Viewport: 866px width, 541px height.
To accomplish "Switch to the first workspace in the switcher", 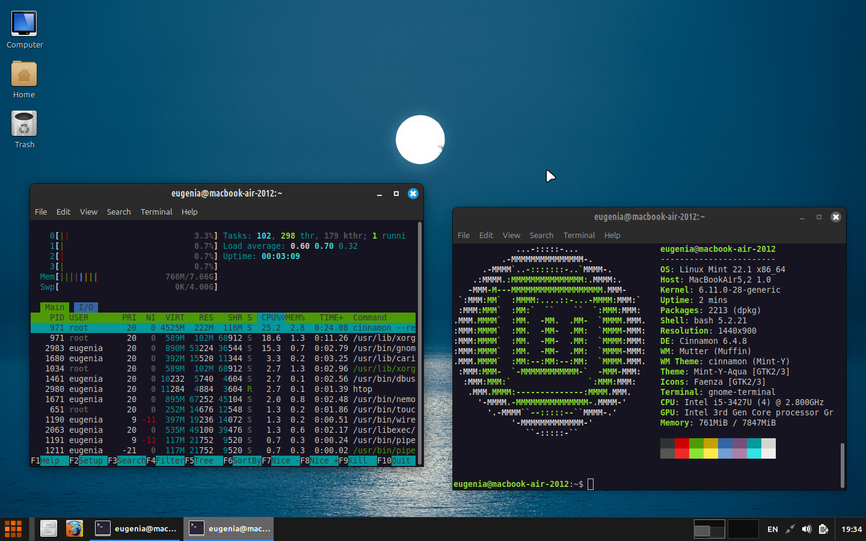I will [x=709, y=529].
